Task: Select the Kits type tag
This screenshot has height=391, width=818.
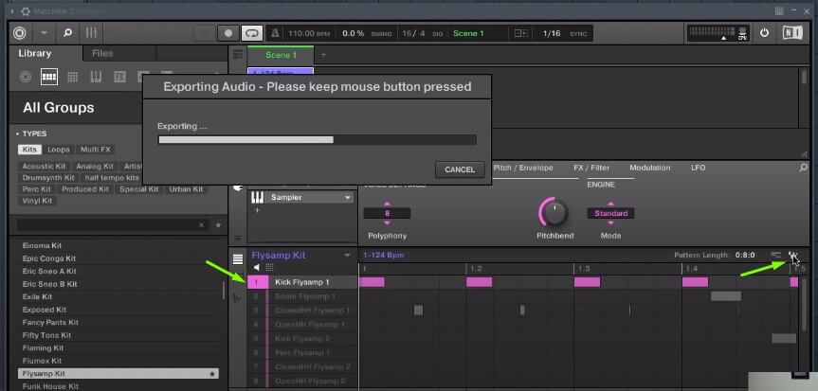Action: coord(29,149)
